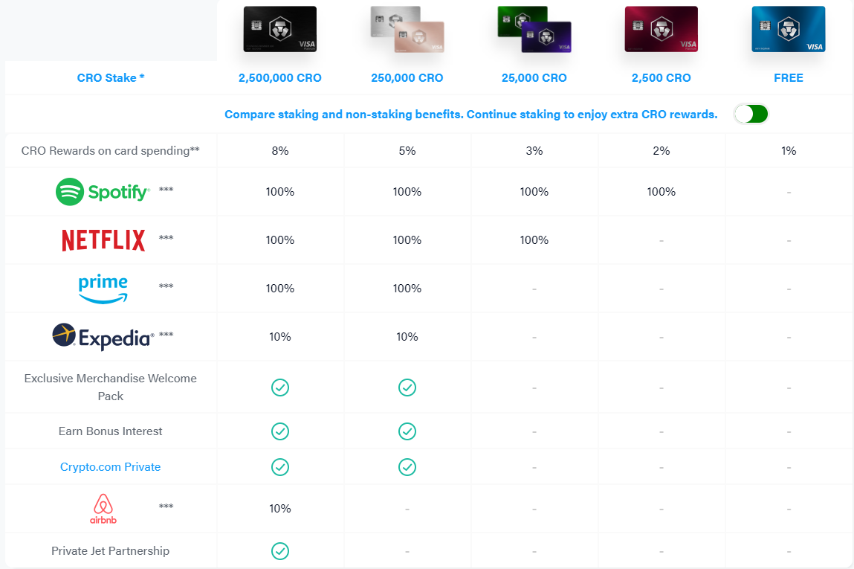The height and width of the screenshot is (569, 854).
Task: Select the 2,500,000 CRO column header
Action: pos(280,77)
